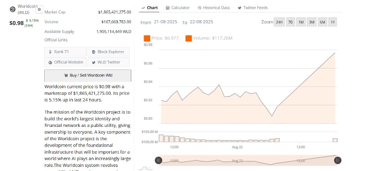The height and width of the screenshot is (171, 380).
Task: Visit the Official Website link
Action: (x=65, y=62)
